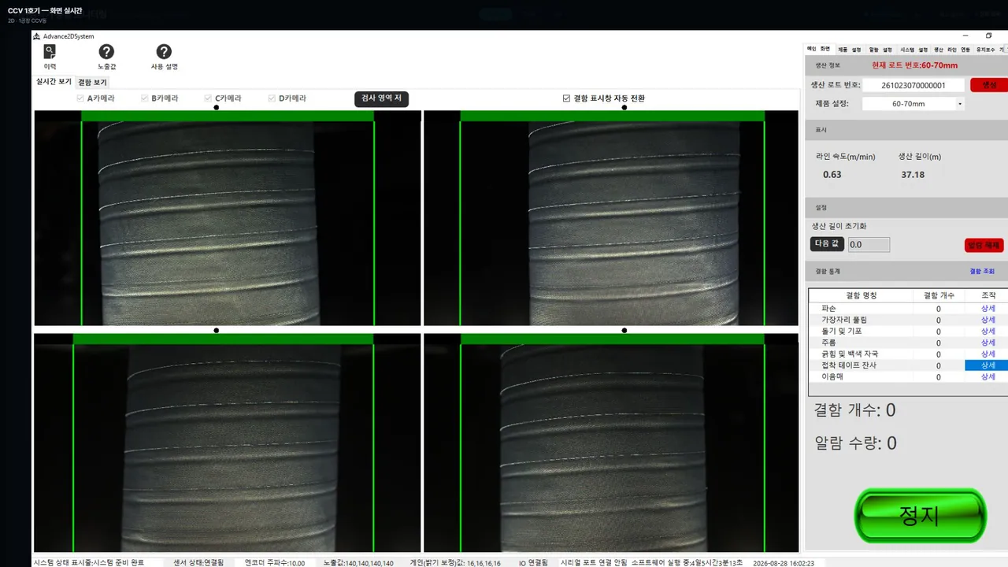The height and width of the screenshot is (567, 1008).
Task: Open the 생산 라인 연동 tab
Action: pyautogui.click(x=952, y=49)
